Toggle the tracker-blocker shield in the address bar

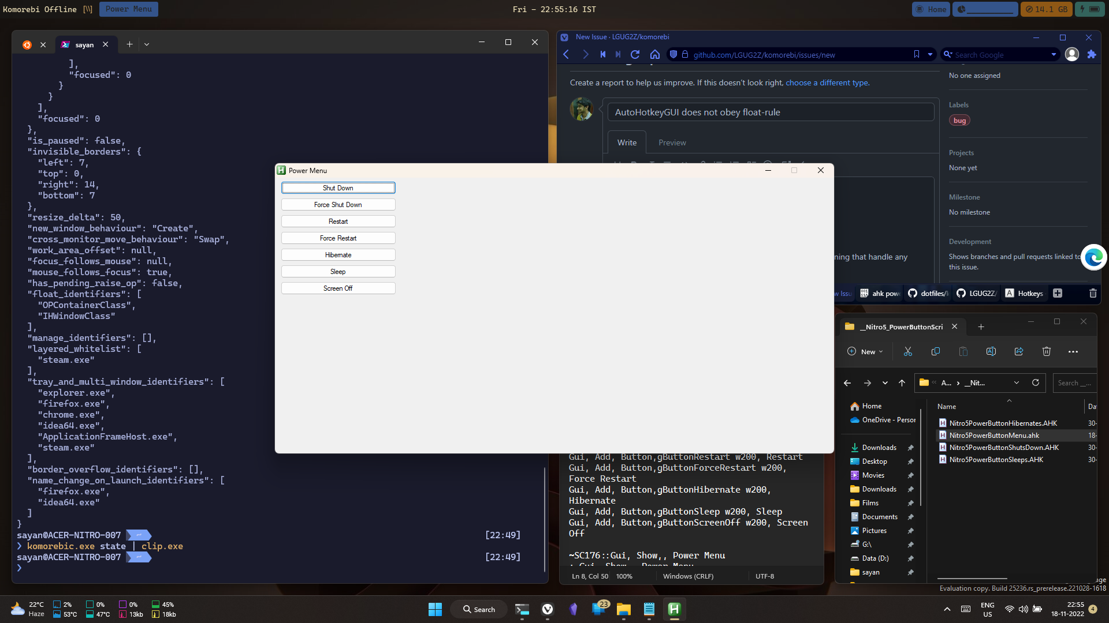[672, 55]
